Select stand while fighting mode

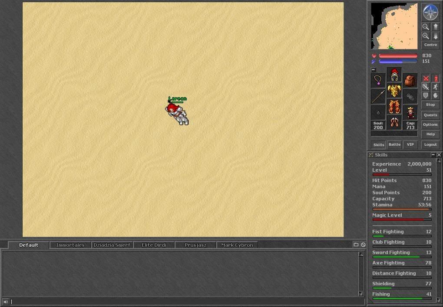coord(436,78)
